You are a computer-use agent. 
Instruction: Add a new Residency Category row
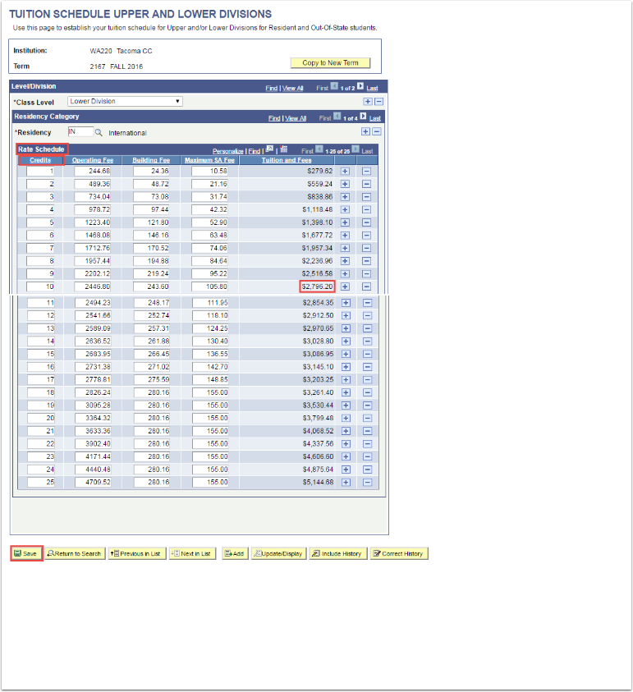(x=365, y=131)
